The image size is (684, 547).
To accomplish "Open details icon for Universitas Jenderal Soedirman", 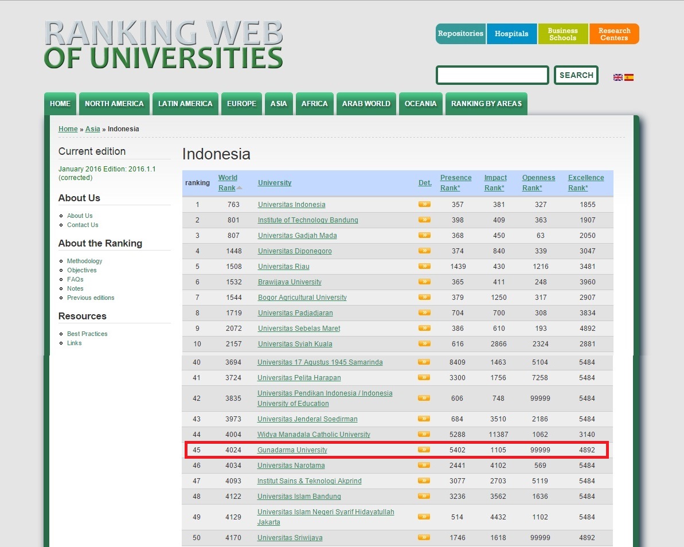I will tap(424, 419).
